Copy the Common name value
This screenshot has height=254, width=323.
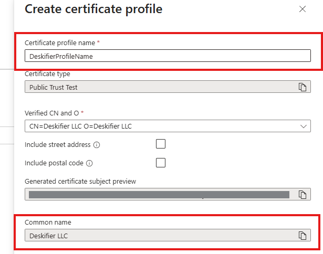tap(303, 236)
